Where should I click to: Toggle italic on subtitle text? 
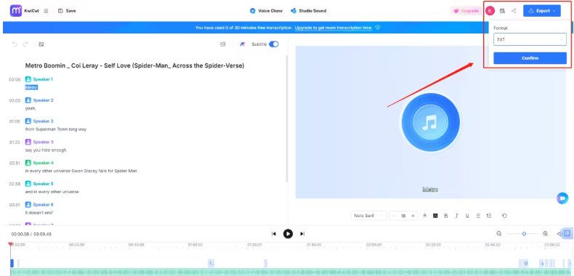point(456,216)
